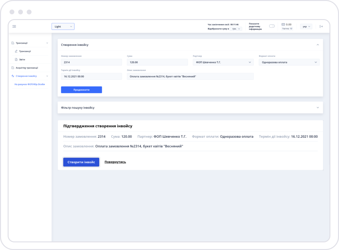This screenshot has width=339, height=250.
Task: Open the Формат оплати dropdown
Action: pos(289,62)
